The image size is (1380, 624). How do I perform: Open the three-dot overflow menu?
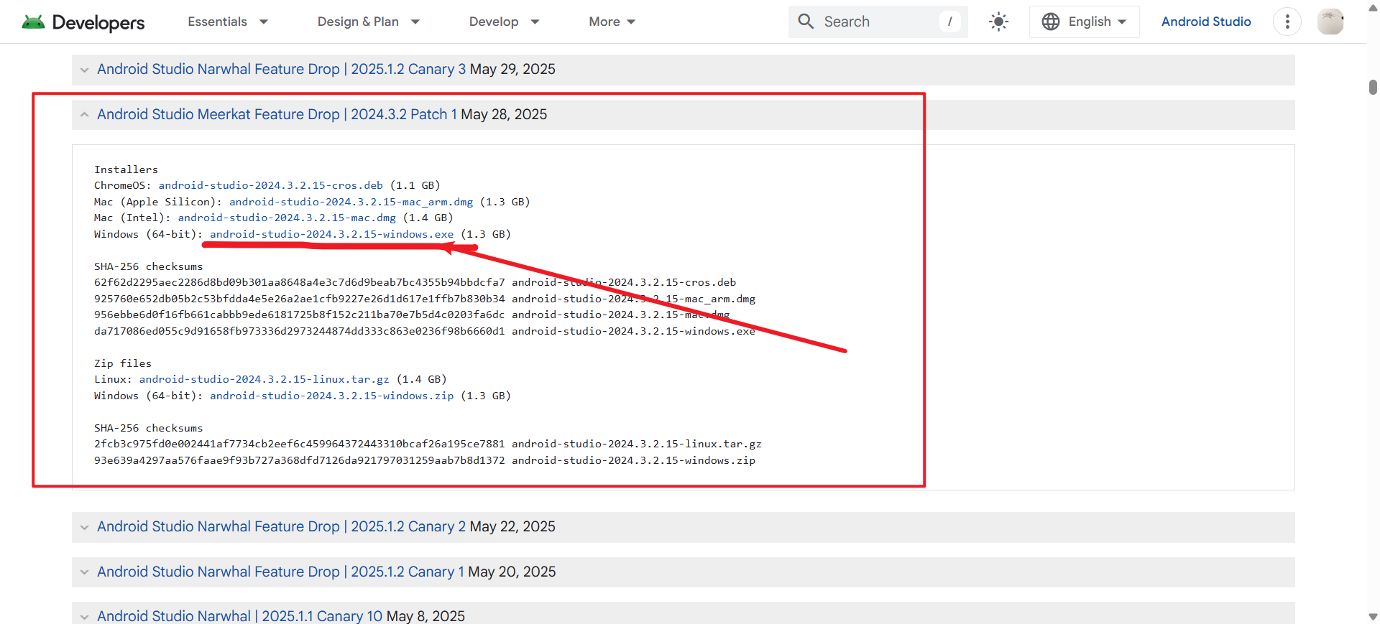point(1287,22)
